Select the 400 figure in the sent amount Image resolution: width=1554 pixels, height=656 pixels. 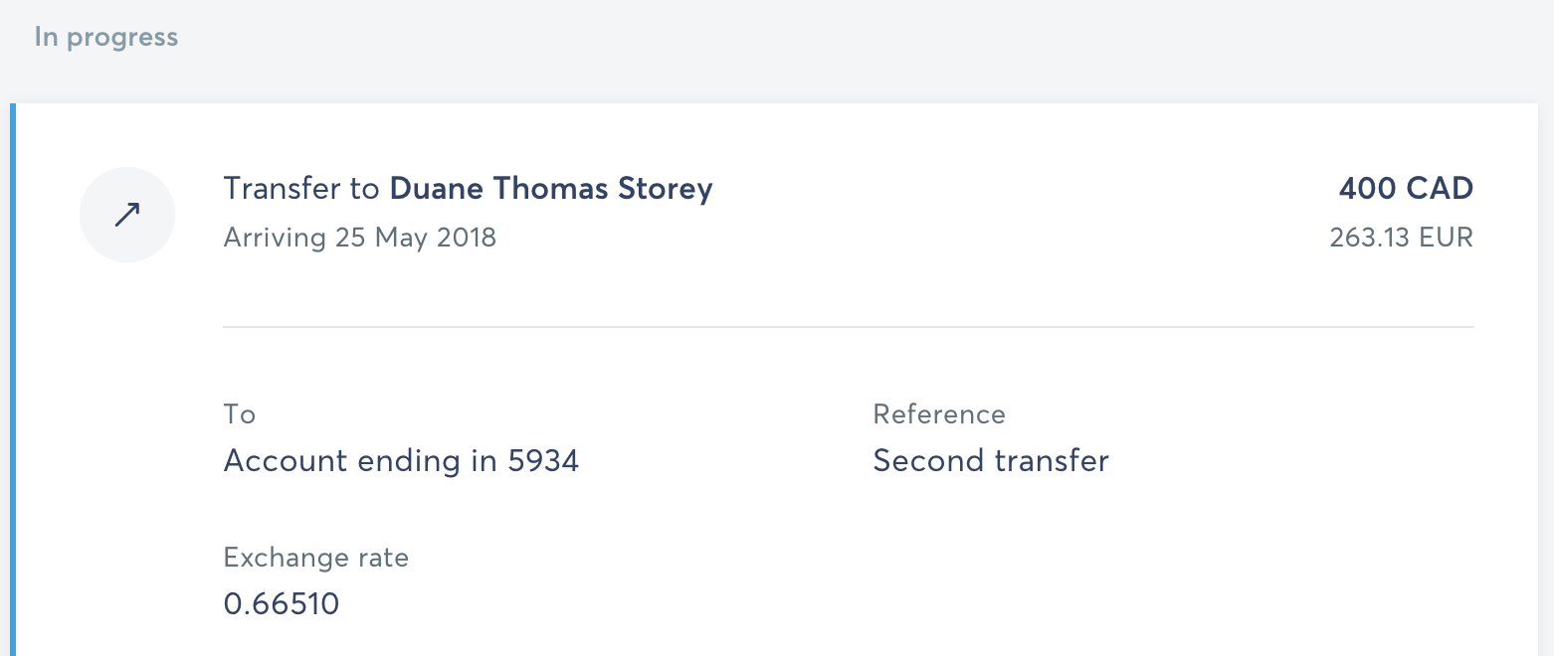[x=1369, y=189]
